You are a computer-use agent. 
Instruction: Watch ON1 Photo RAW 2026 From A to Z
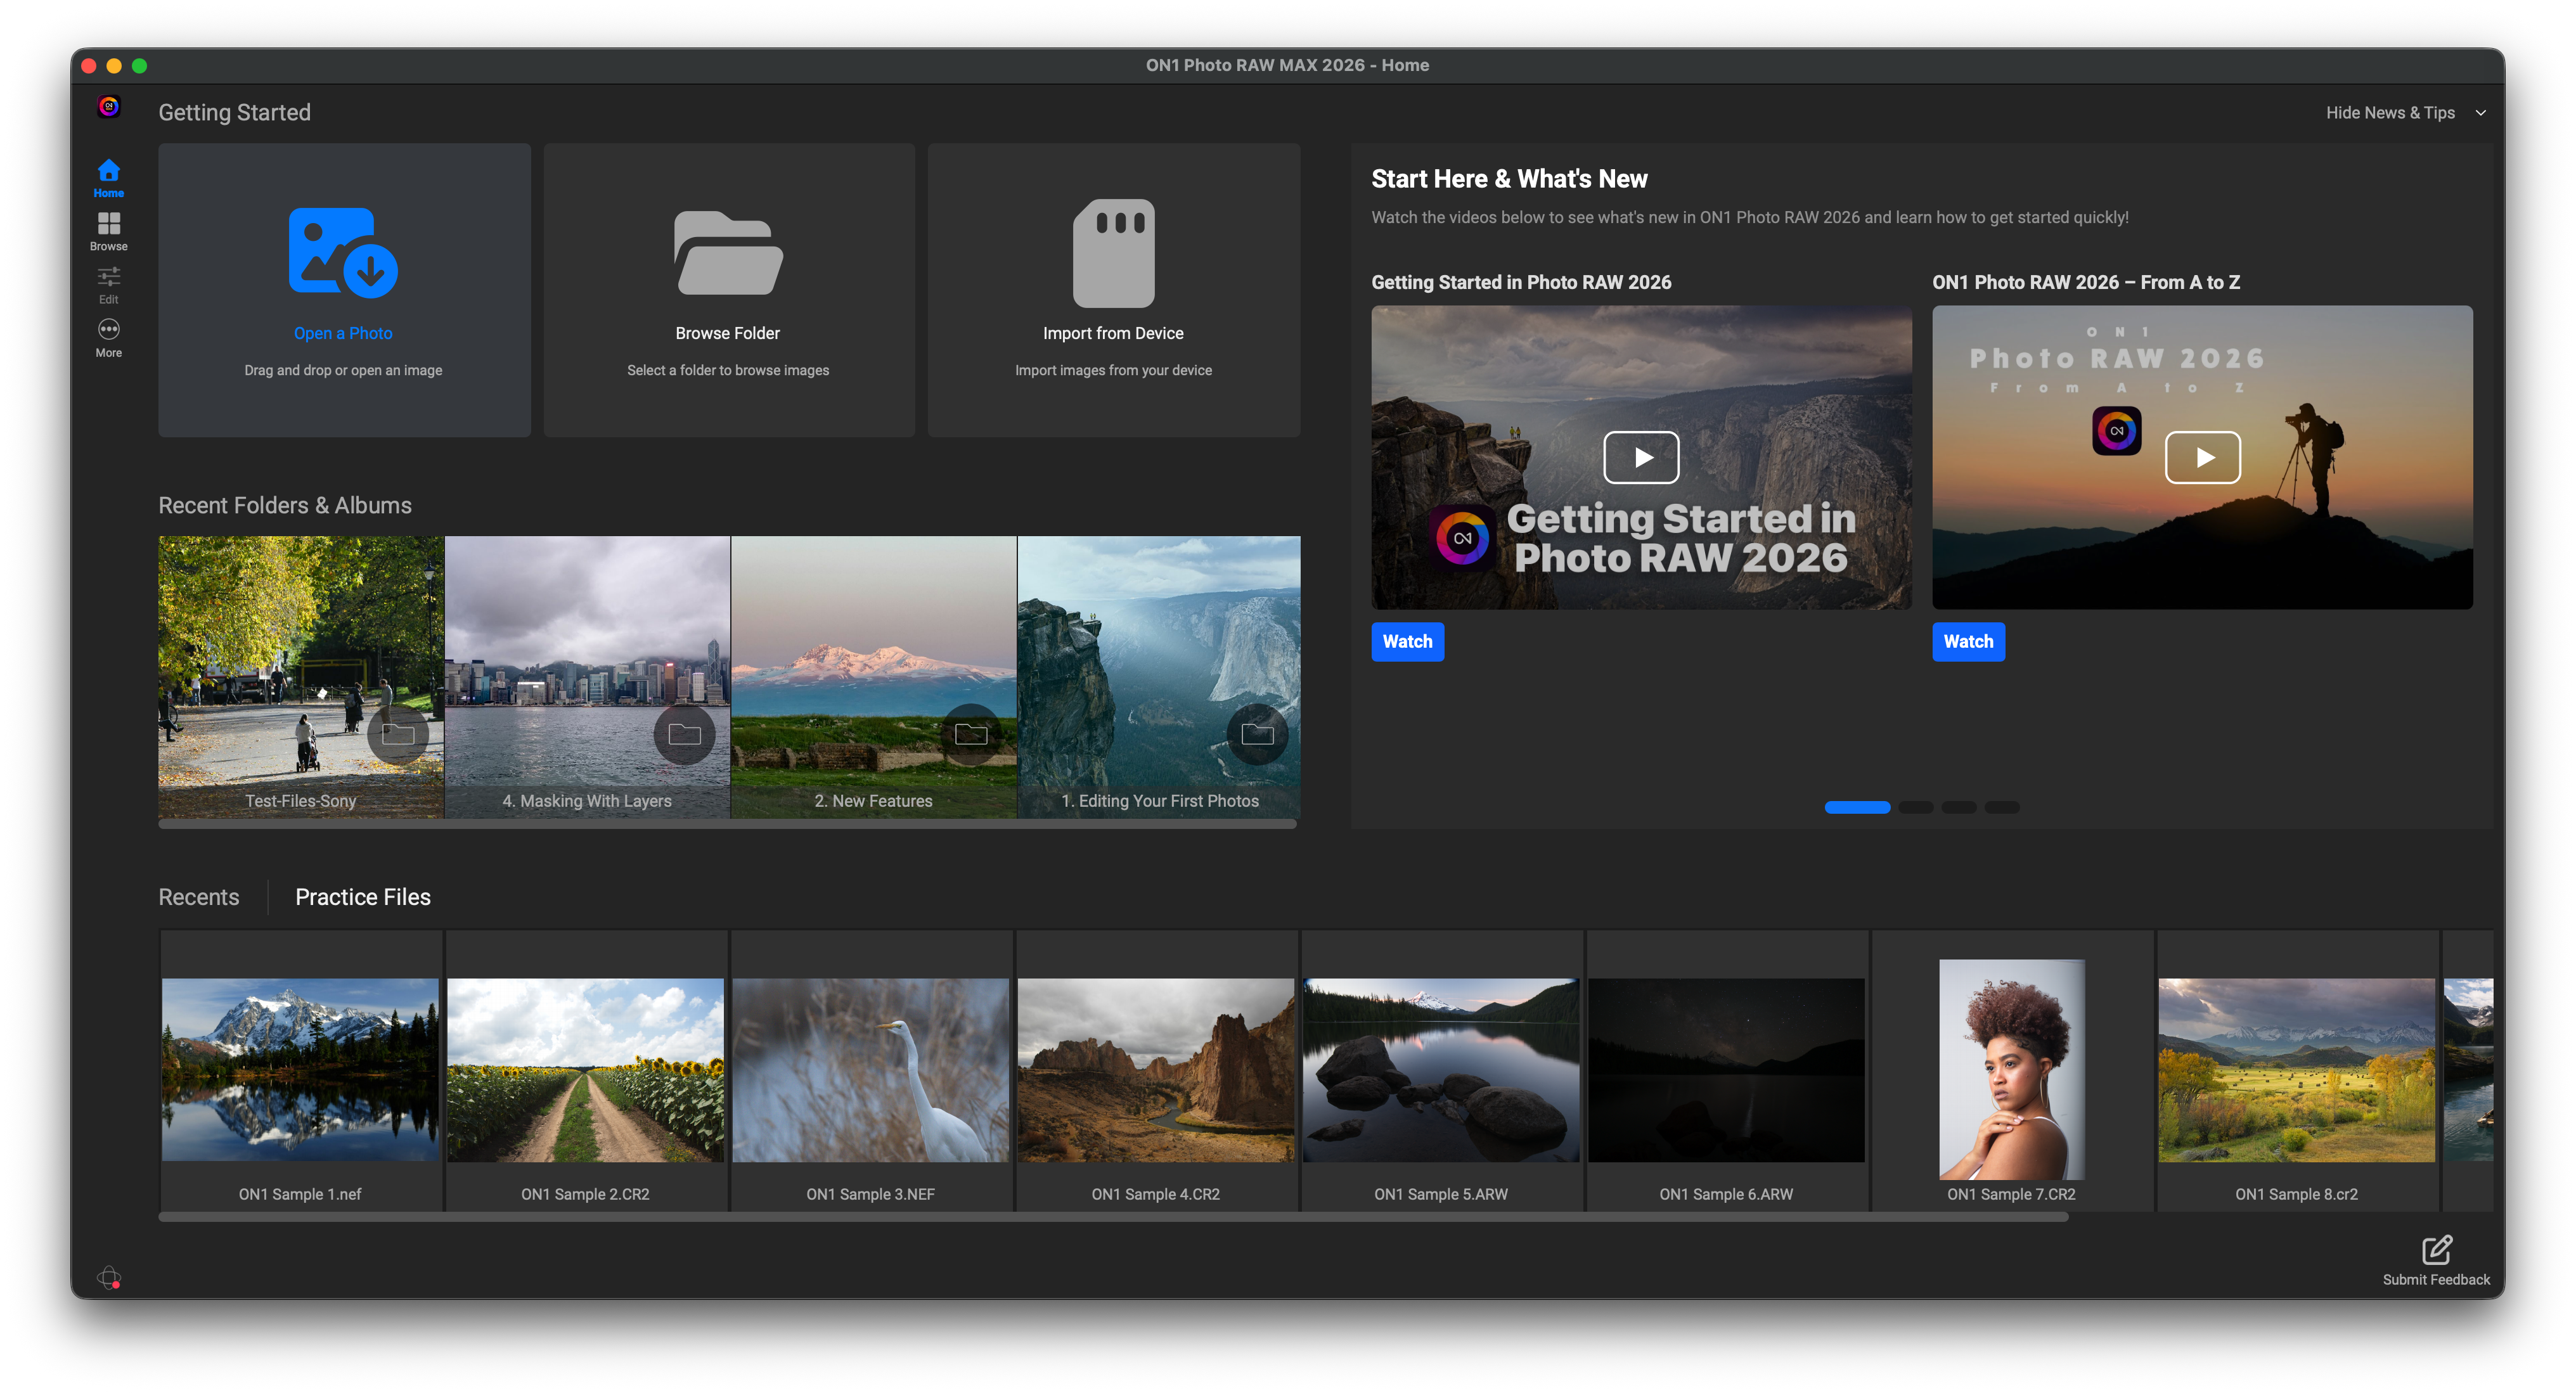coord(1968,641)
